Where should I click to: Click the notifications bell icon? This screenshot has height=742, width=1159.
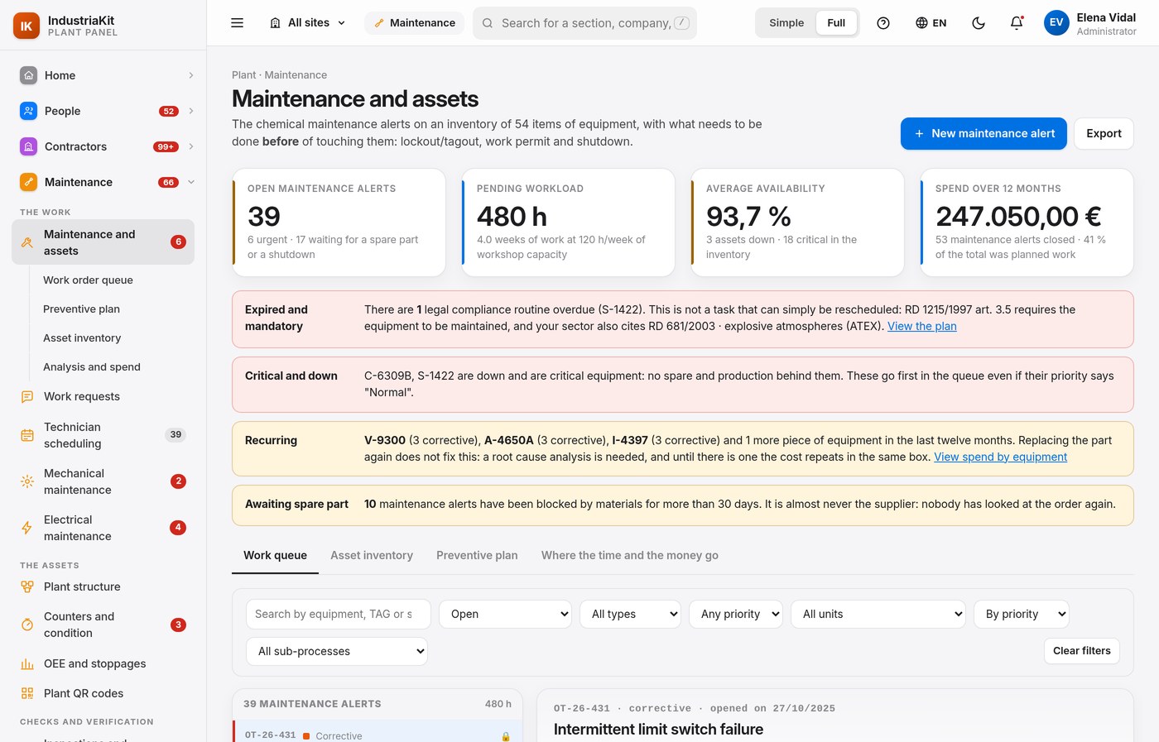[1017, 23]
